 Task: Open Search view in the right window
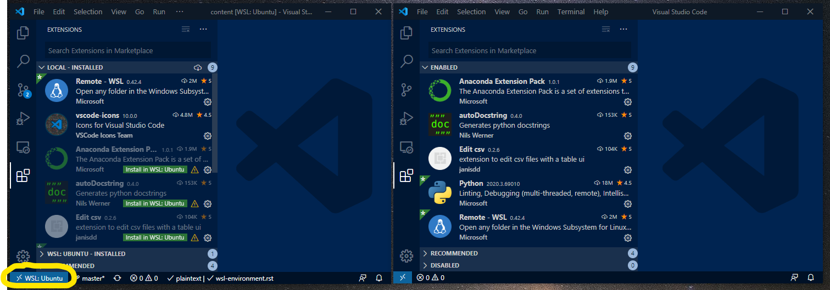pos(406,61)
